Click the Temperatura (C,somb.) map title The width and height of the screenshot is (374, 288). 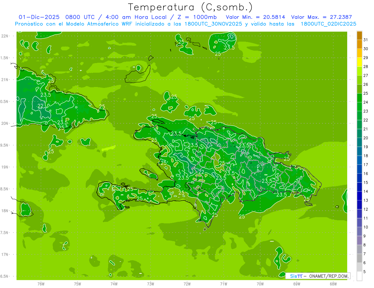click(190, 7)
